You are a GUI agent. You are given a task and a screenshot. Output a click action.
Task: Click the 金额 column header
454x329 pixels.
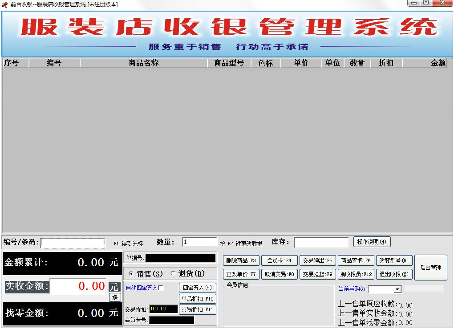point(425,63)
